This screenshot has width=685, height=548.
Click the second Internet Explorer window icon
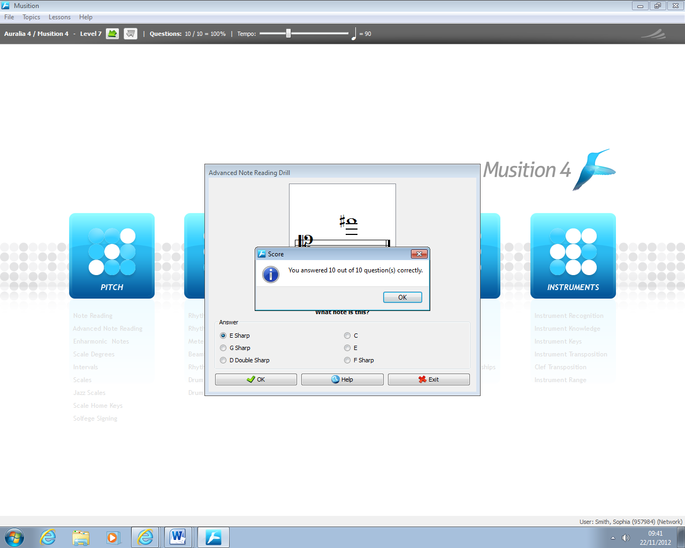(146, 537)
